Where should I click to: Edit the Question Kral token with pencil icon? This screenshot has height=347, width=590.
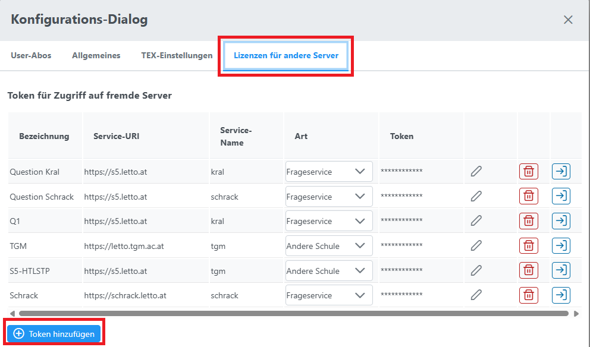[x=476, y=172]
